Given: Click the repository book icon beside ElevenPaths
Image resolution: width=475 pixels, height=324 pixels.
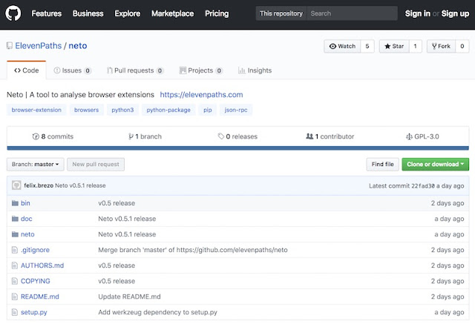Looking at the screenshot, I should point(10,46).
